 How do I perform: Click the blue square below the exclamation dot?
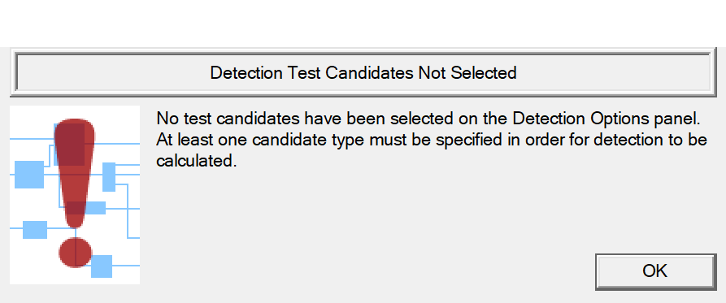102,266
